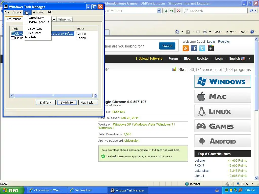This screenshot has width=259, height=194.
Task: Open the Forum link in nav bar
Action: pos(173,59)
